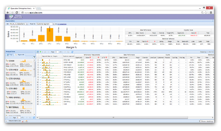Click the grid refresh icon in the table toolbar
The width and height of the screenshot is (221, 131).
point(72,51)
